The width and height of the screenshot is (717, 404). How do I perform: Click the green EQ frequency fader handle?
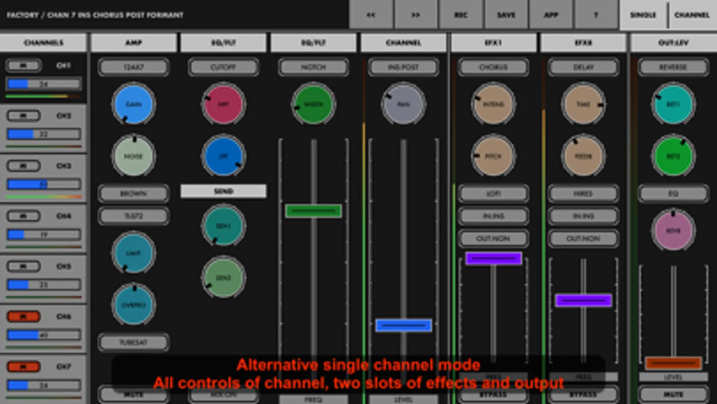pos(313,211)
